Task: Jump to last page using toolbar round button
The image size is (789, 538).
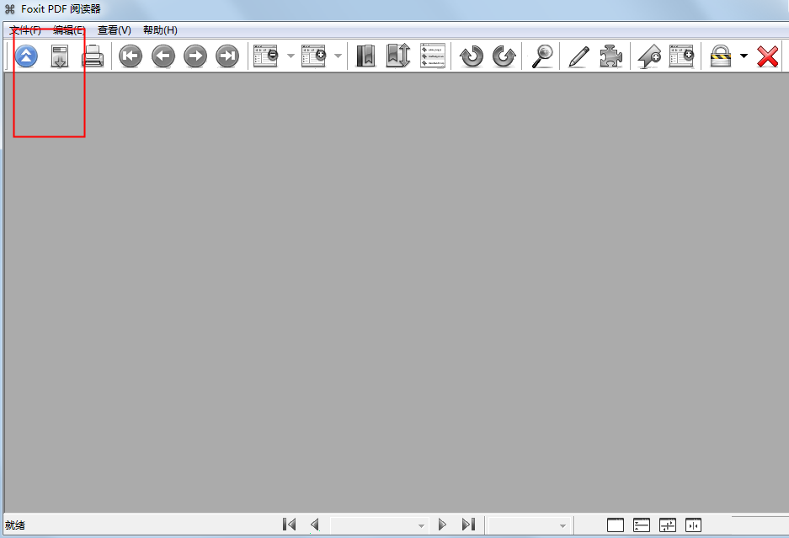Action: coord(227,56)
